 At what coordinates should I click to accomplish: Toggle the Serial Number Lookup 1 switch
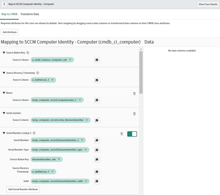pos(132,134)
